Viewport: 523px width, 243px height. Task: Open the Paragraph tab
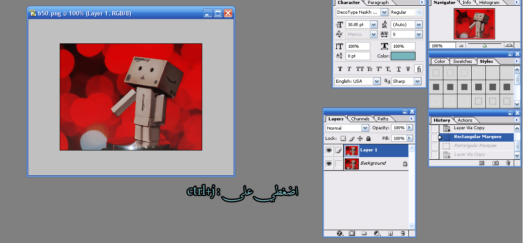pyautogui.click(x=378, y=3)
